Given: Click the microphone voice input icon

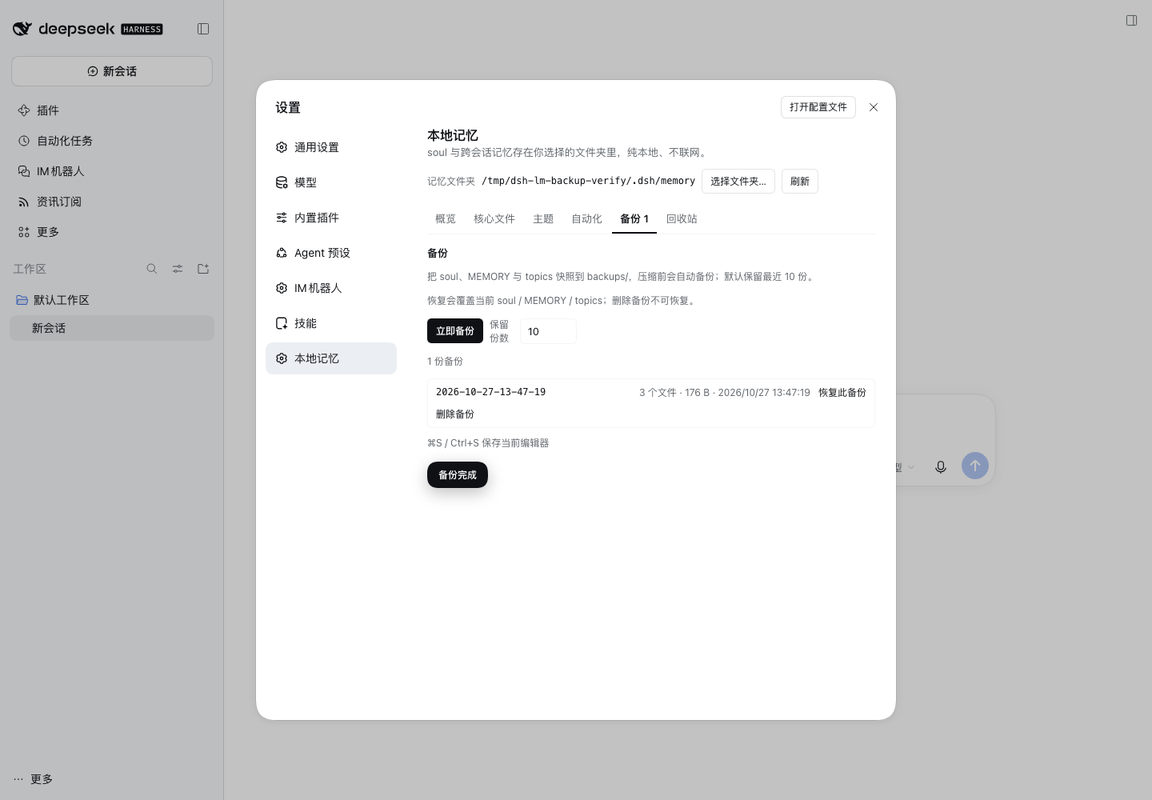Looking at the screenshot, I should (x=941, y=466).
